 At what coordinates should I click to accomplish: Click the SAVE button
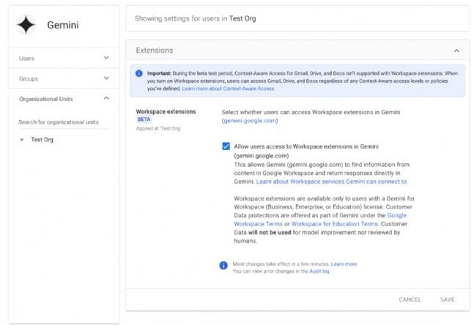447,299
